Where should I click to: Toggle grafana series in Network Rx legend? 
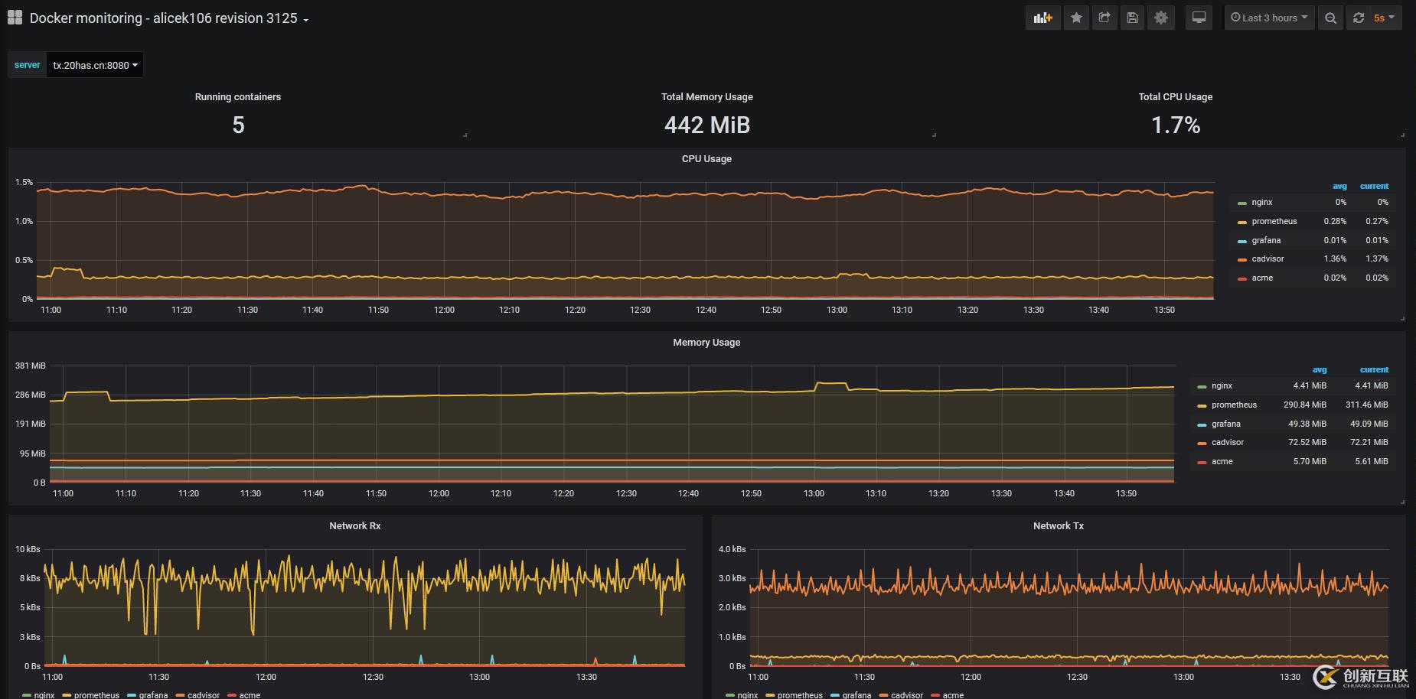(x=153, y=695)
